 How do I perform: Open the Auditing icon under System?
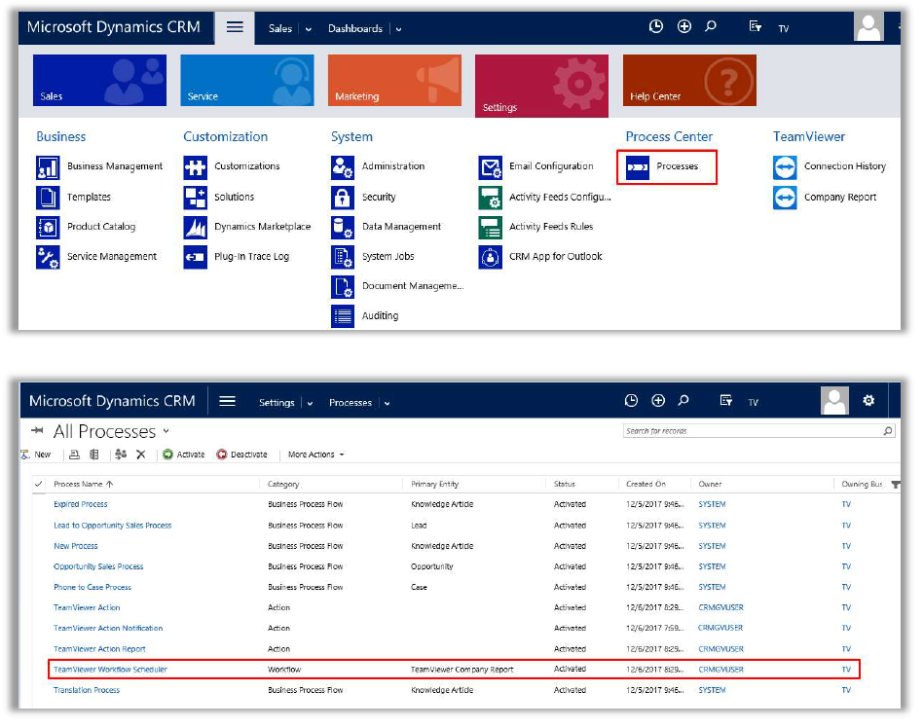pyautogui.click(x=342, y=316)
